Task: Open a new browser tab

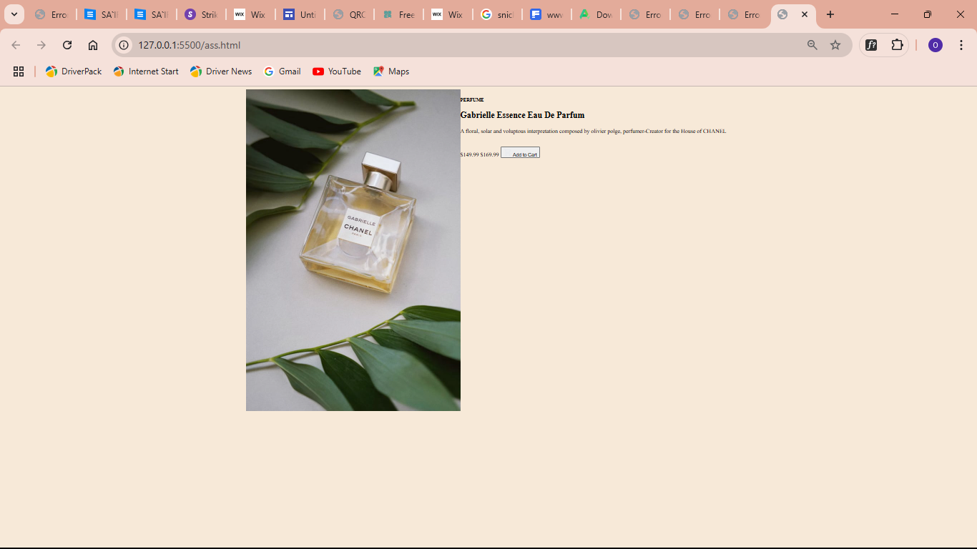Action: click(x=830, y=14)
